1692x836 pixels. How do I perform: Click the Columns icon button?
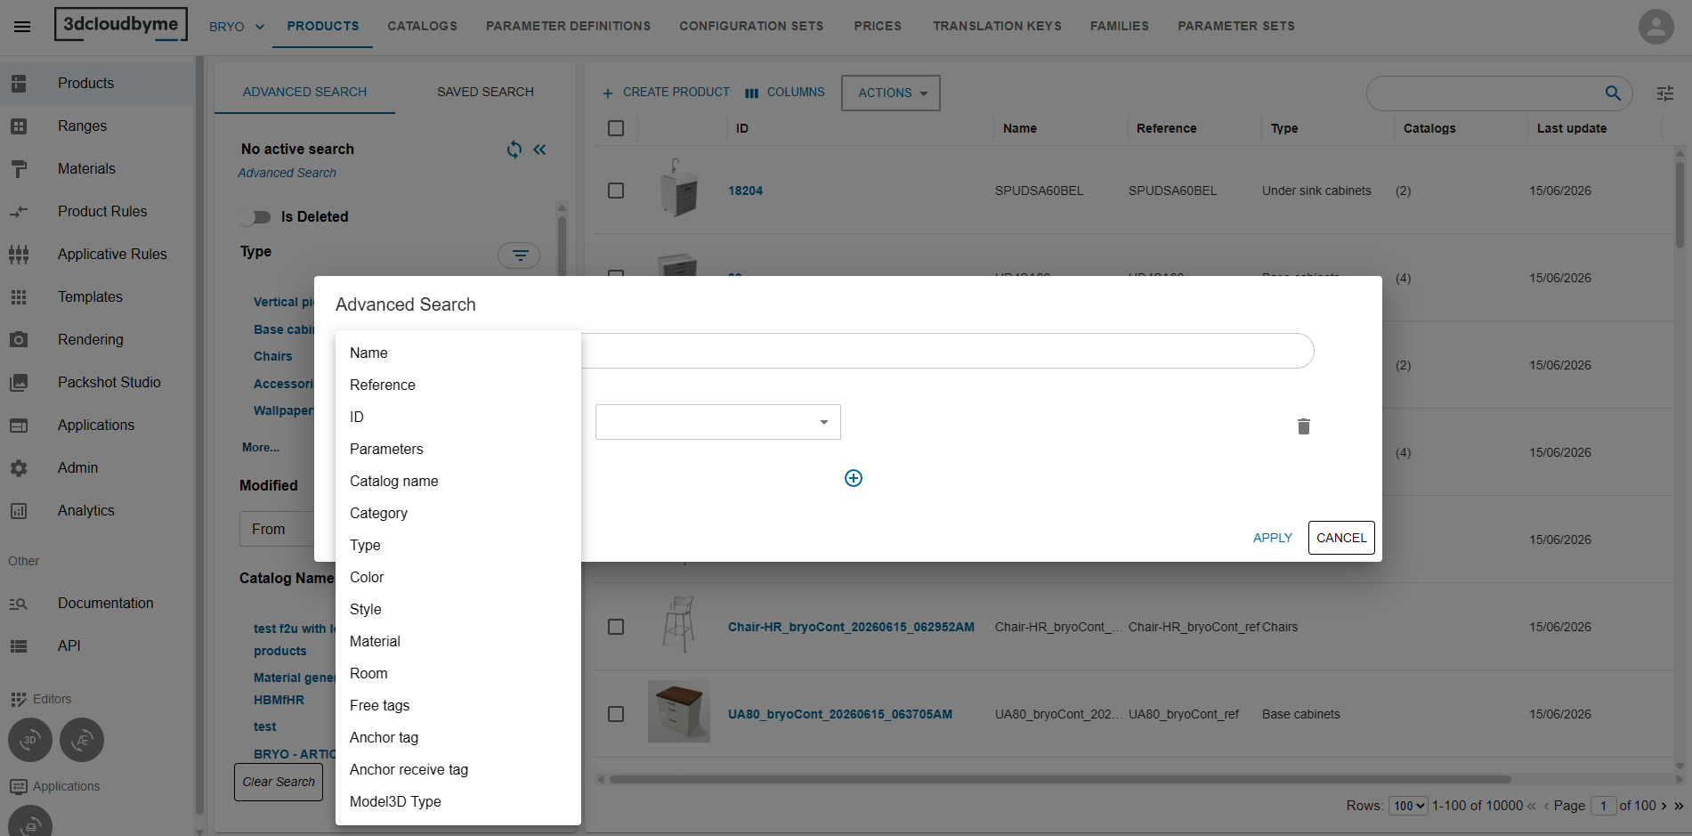(x=784, y=93)
